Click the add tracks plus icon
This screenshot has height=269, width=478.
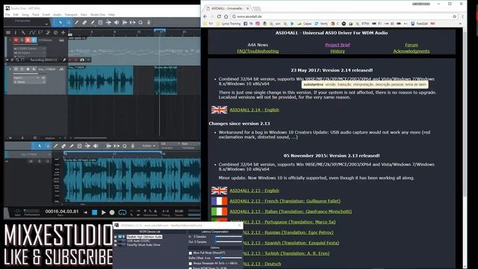[63, 32]
